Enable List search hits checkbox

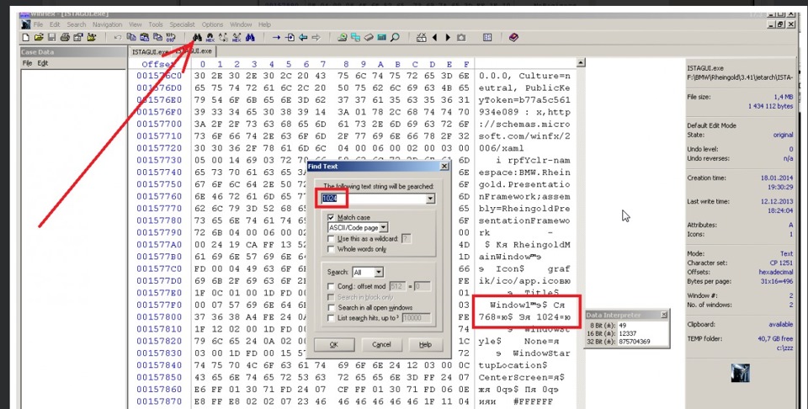point(331,318)
